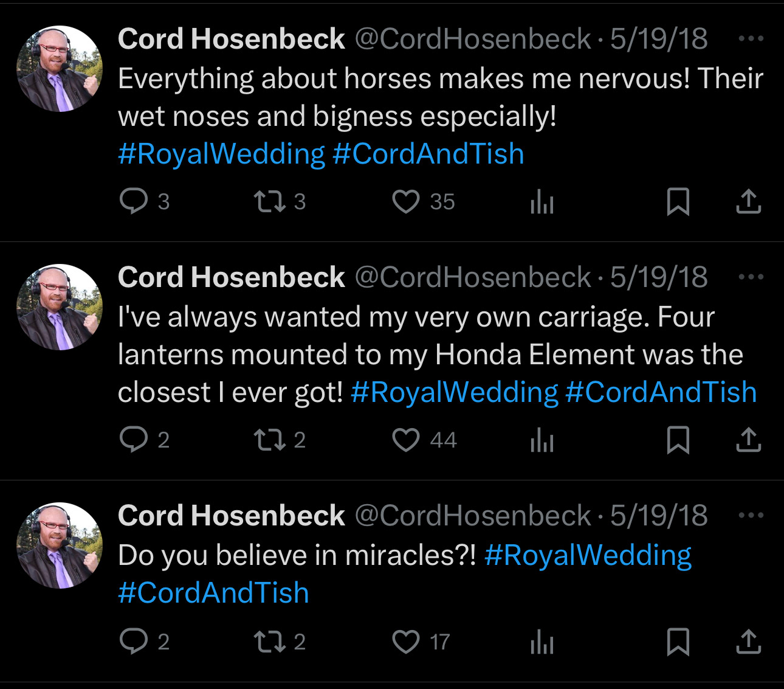Open the Cord Hosenbeck name on the miracles tweet

232,516
